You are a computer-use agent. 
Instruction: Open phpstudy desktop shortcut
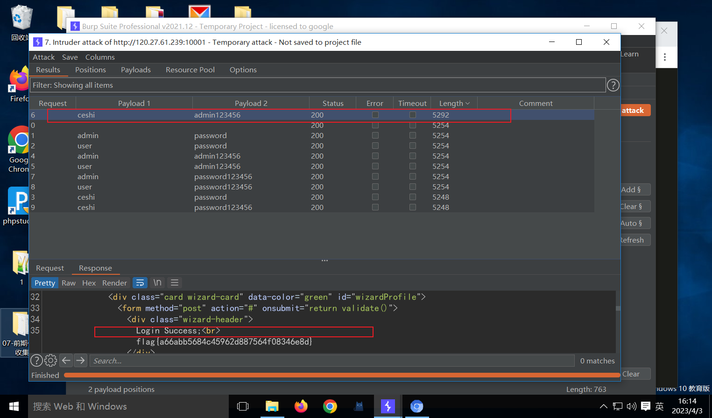point(17,206)
